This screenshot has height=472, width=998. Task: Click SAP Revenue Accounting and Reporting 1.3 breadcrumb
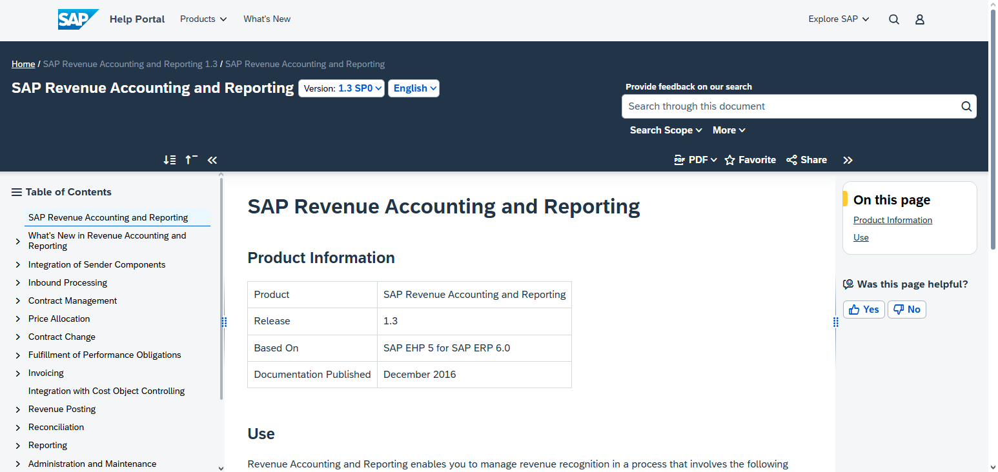pyautogui.click(x=130, y=64)
